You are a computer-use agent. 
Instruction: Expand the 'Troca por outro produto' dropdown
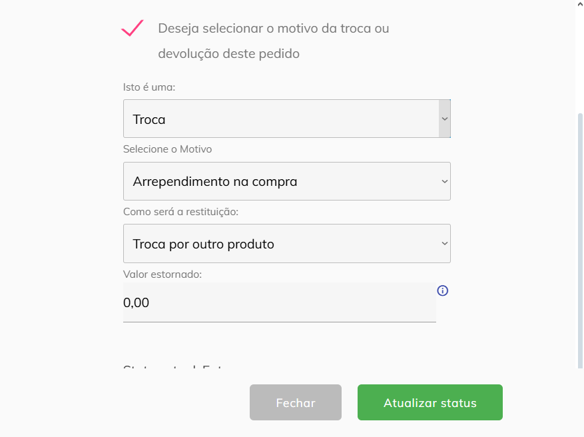(287, 243)
